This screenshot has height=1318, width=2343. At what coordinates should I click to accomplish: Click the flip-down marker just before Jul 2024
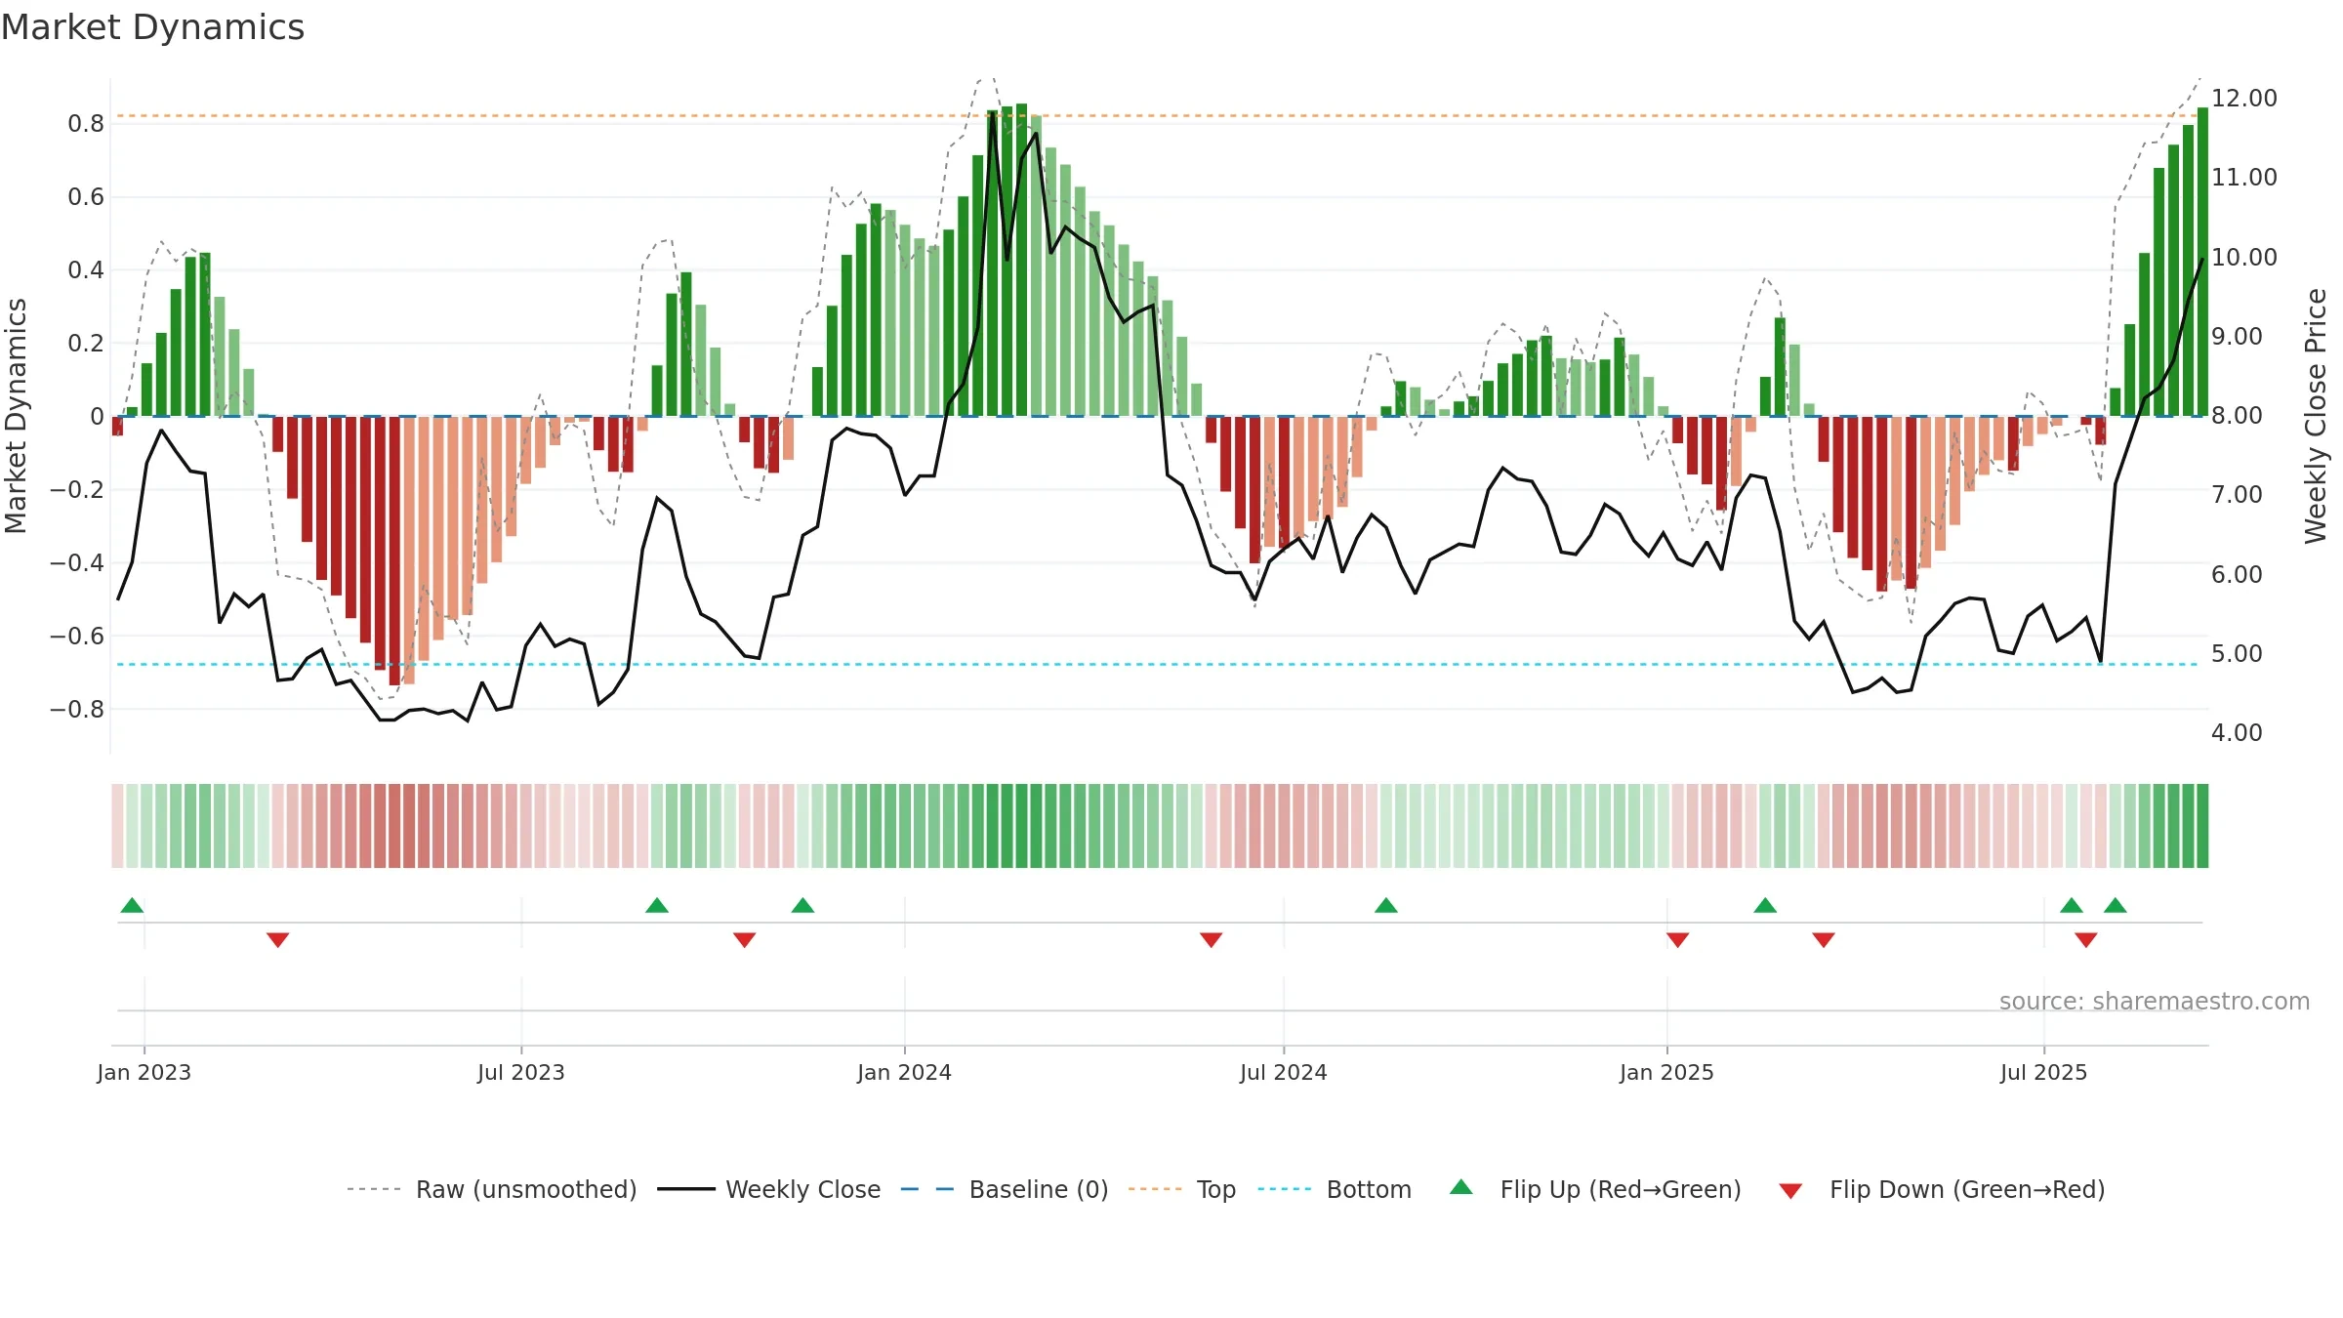[1212, 940]
